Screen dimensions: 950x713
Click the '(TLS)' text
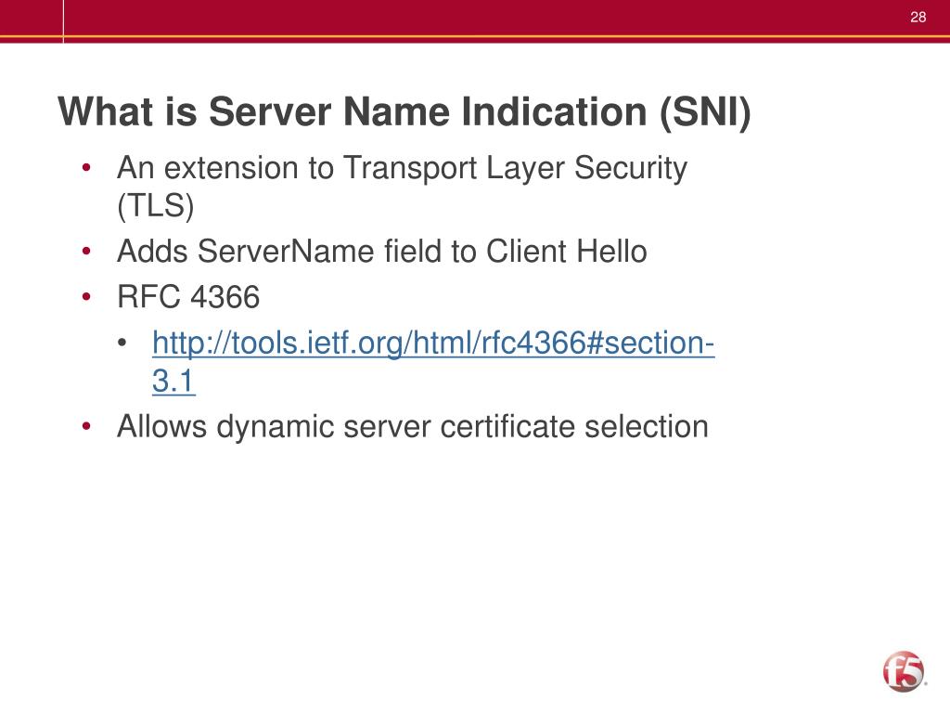tap(156, 205)
